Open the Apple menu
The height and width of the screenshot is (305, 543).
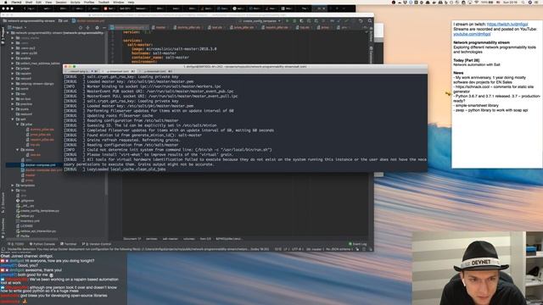[x=5, y=2]
